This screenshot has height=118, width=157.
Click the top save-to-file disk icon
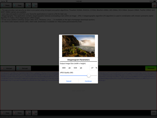coord(35,5)
